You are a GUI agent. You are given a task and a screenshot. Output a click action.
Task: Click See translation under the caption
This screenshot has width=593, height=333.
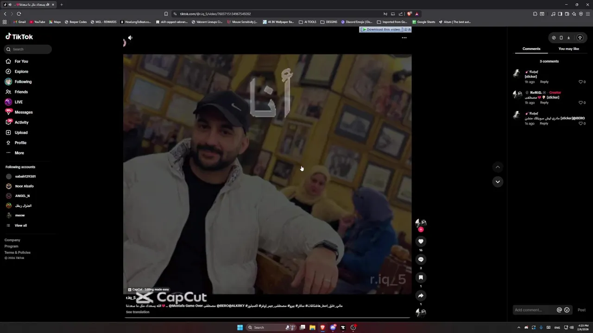(138, 312)
